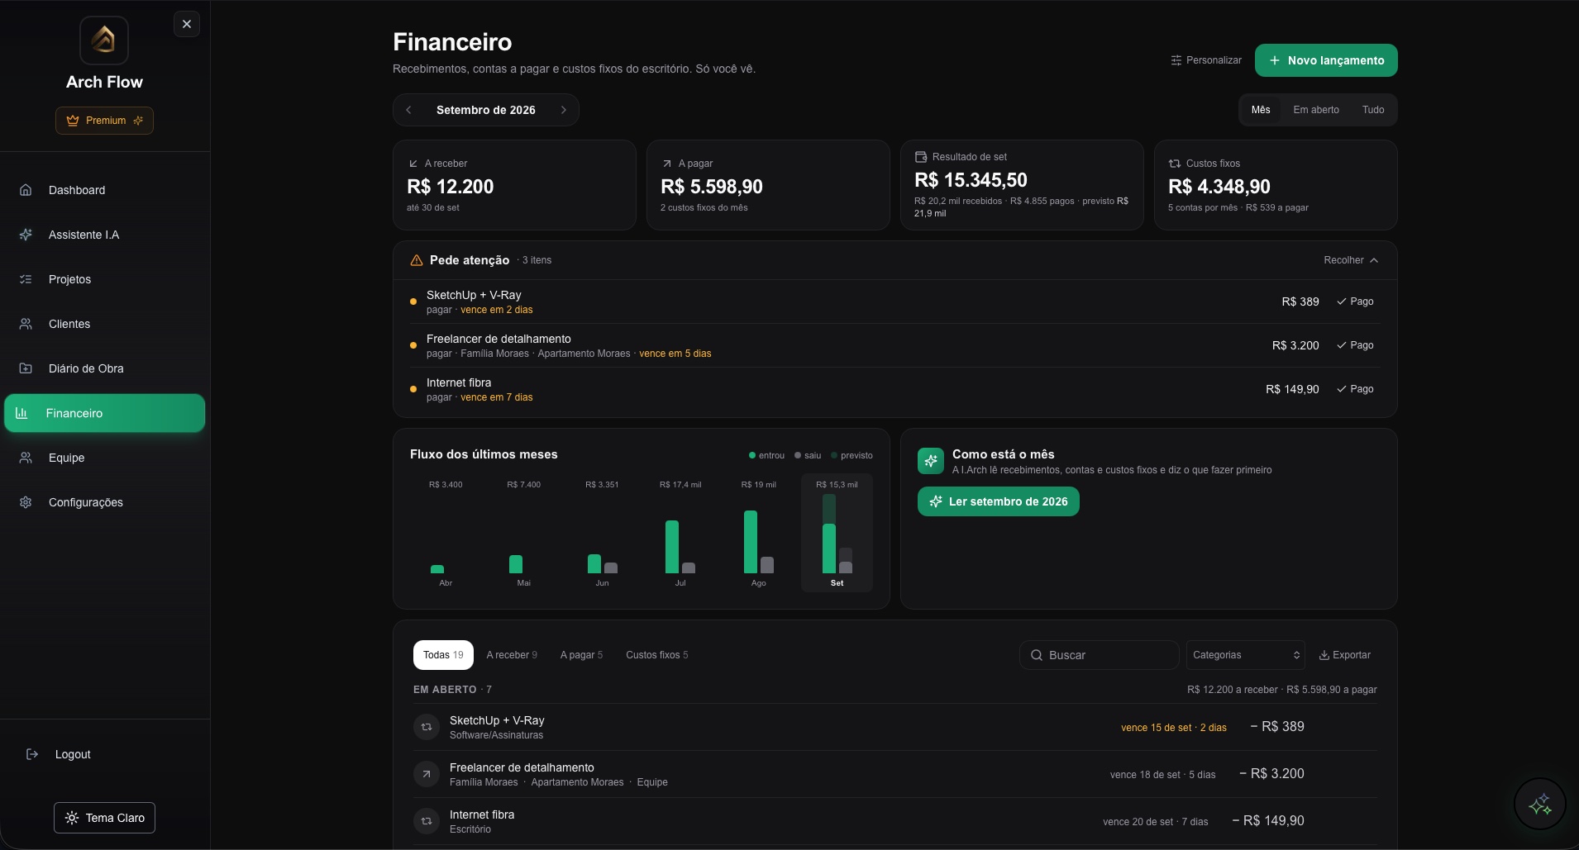Switch to the A receber tab
The height and width of the screenshot is (850, 1579).
point(512,655)
